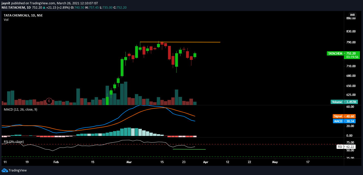Select the orange horizontal resistance line

[180, 42]
